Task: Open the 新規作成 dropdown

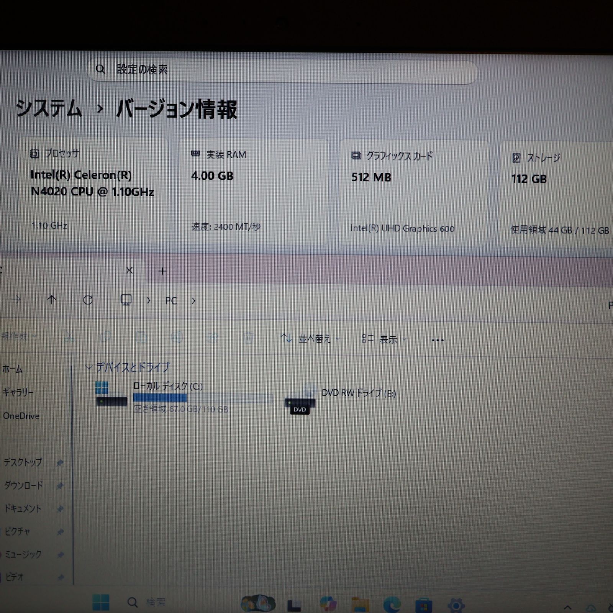Action: click(x=18, y=337)
